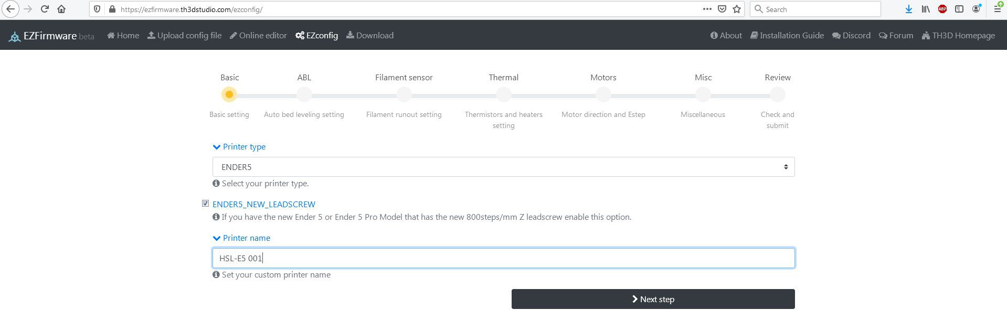Open the Installation Guide

coord(787,36)
